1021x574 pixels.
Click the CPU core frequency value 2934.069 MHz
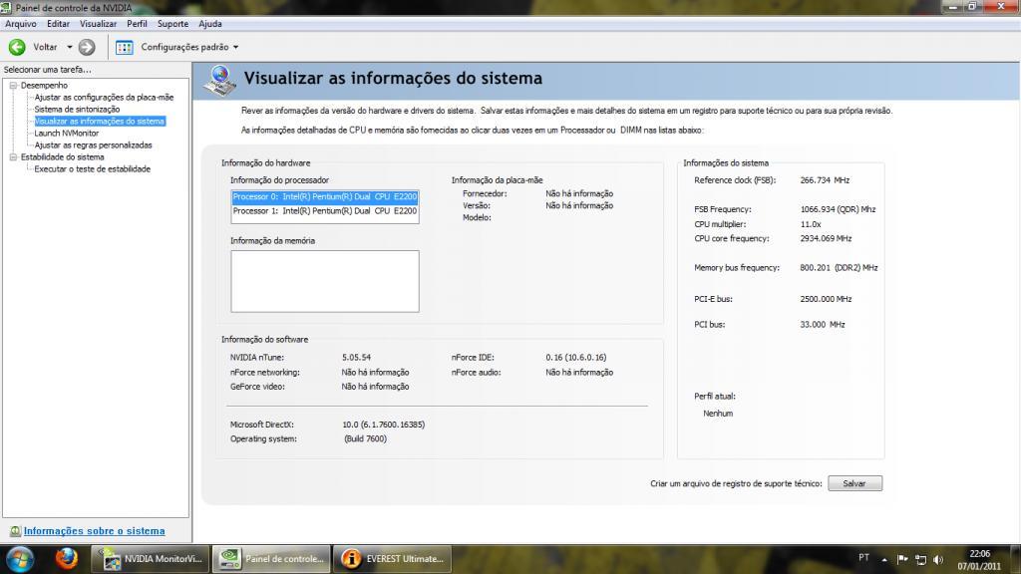pyautogui.click(x=827, y=239)
